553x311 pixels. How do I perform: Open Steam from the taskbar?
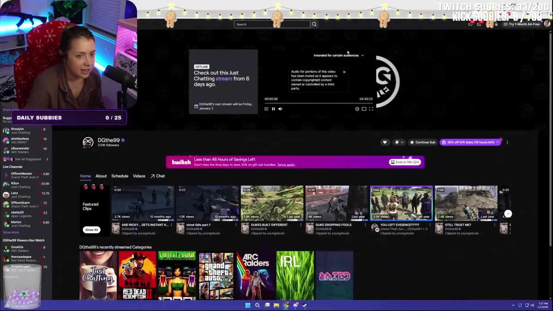305,305
